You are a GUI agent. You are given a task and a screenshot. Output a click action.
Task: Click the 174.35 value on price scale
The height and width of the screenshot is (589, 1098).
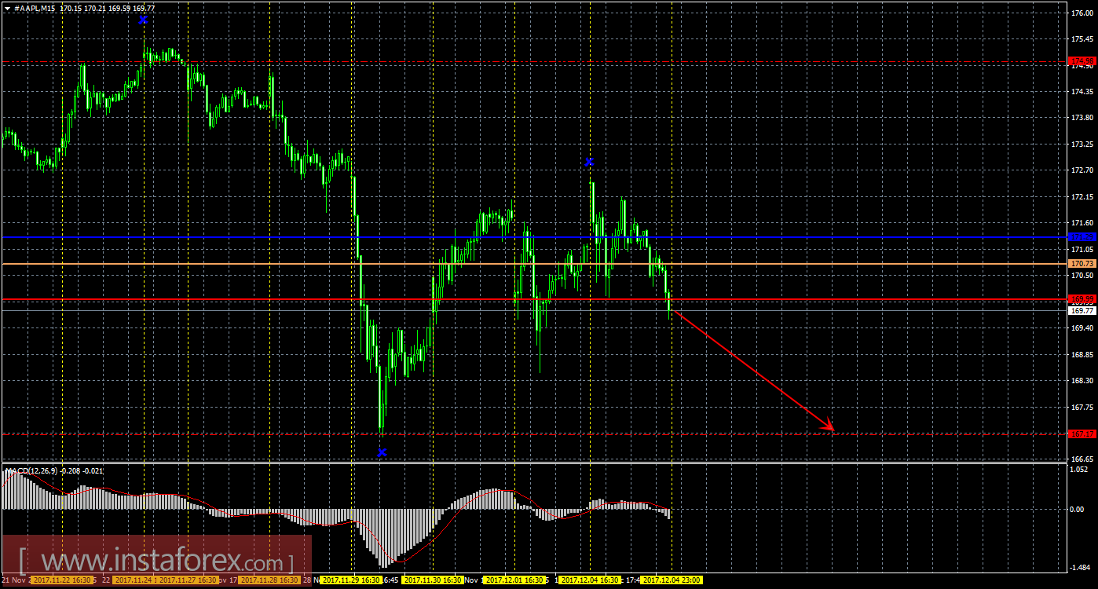point(1083,92)
